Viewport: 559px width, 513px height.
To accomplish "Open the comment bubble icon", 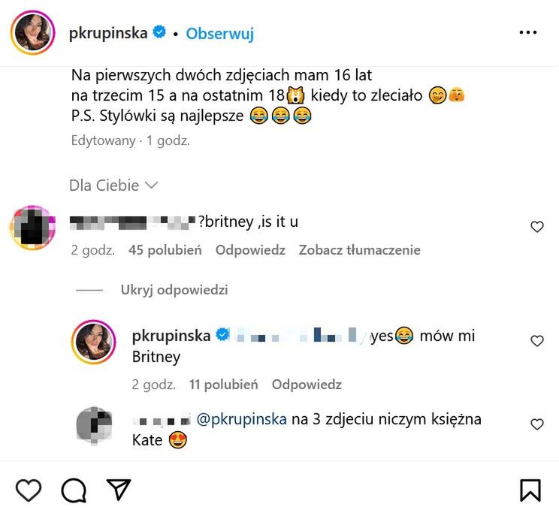I will pos(74,490).
